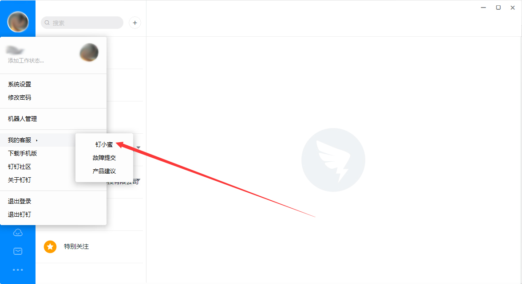Click 退出登录 to log out
The height and width of the screenshot is (284, 522).
20,201
